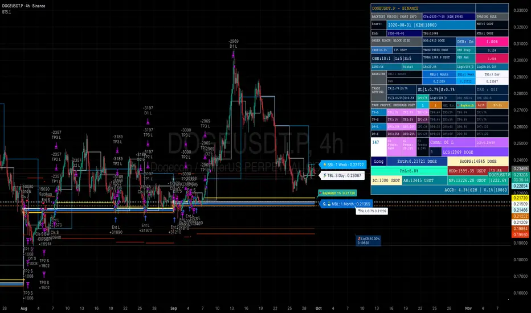Select the SL L:0.7% 0.21209 label
Image resolution: width=531 pixels, height=313 pixels.
coord(371,211)
